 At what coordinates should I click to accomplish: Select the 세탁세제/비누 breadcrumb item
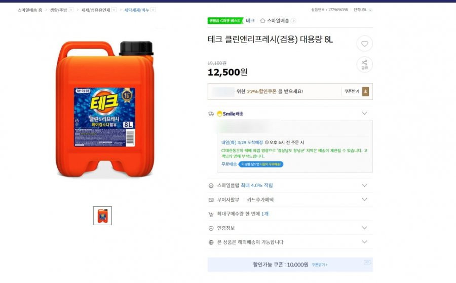point(136,10)
